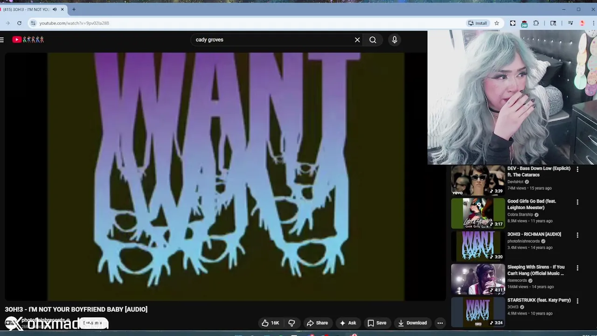
Task: Open browser media controls icon
Action: 570,23
